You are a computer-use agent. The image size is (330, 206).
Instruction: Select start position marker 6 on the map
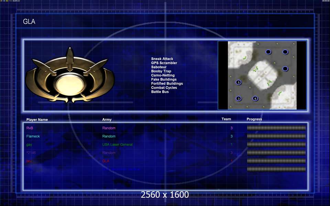(255, 99)
